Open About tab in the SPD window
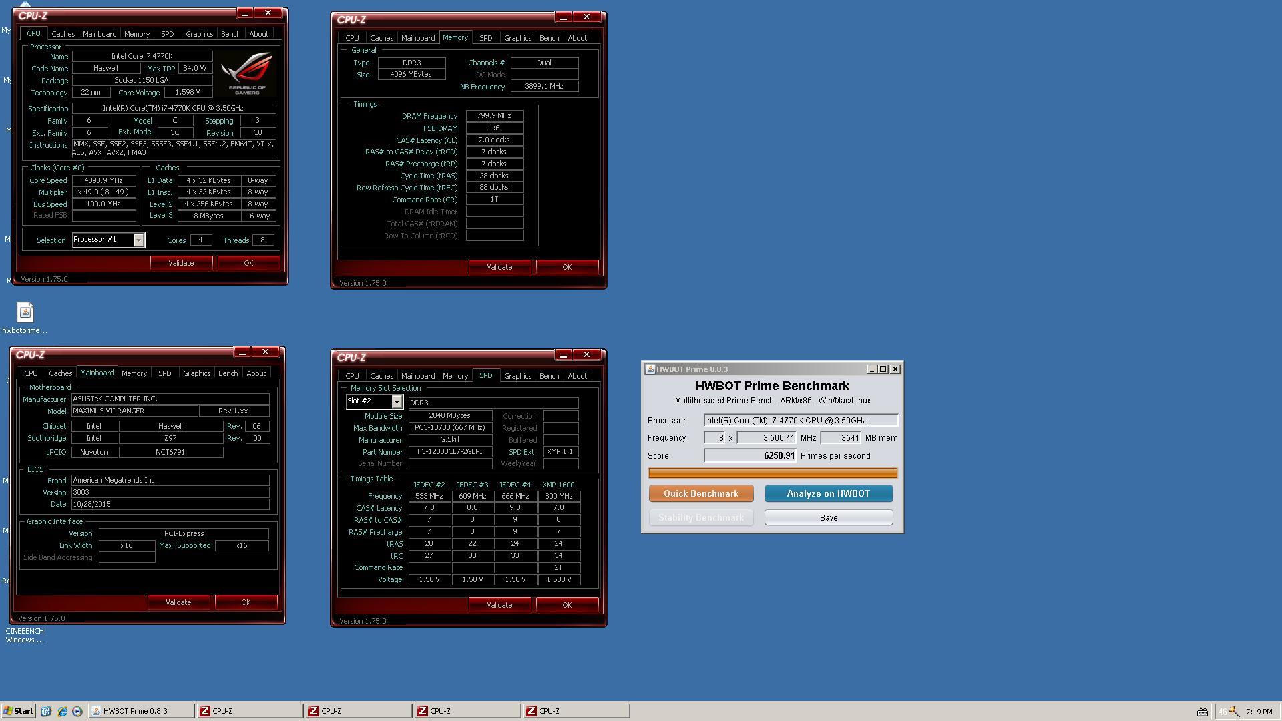This screenshot has width=1282, height=721. [578, 376]
